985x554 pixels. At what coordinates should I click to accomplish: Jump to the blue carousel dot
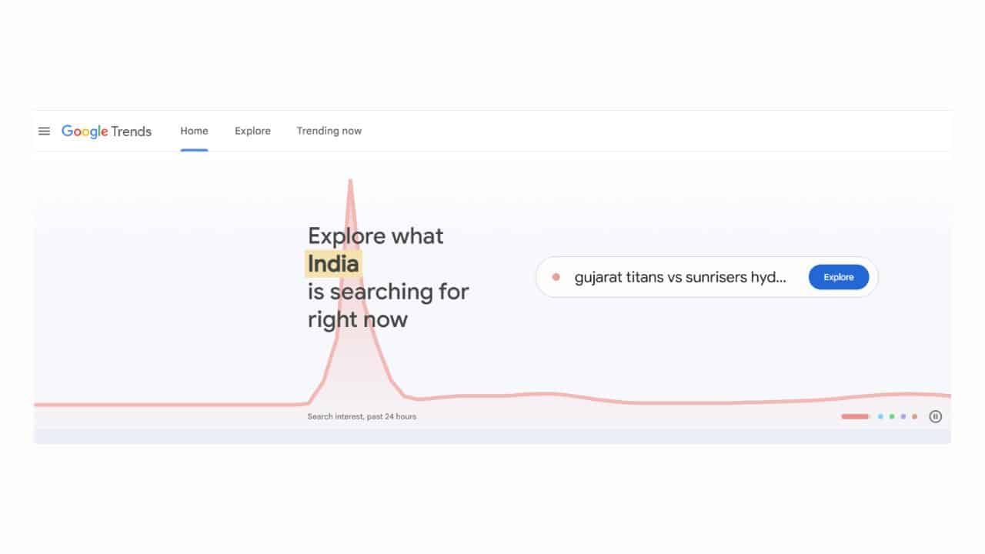880,416
